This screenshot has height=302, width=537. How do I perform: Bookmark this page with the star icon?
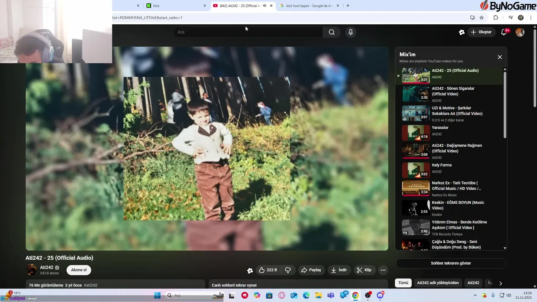point(482,18)
